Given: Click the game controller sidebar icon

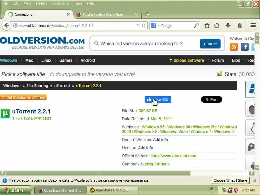Looking at the screenshot, I should coord(250,147).
